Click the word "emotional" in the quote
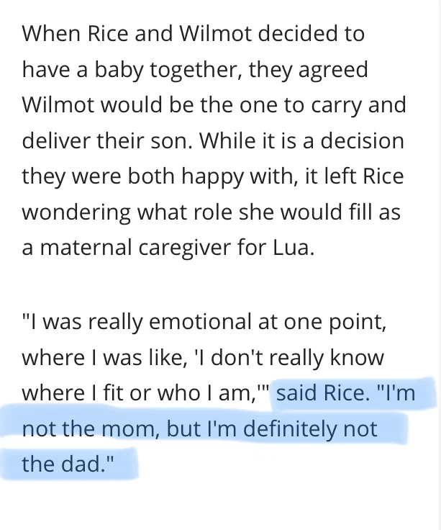Screen dimensions: 441x530 (x=200, y=321)
